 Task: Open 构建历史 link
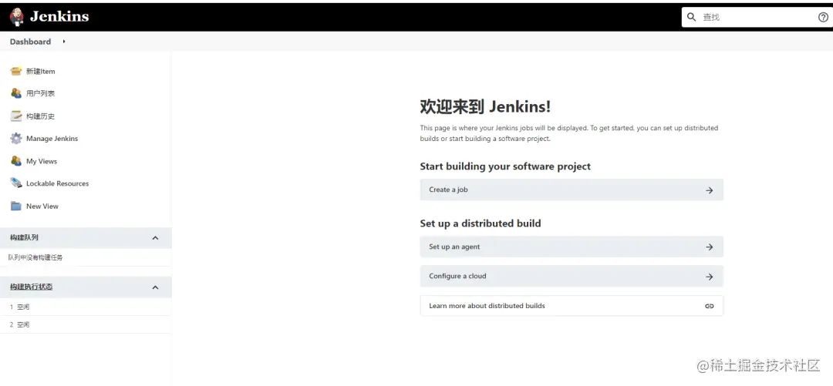[x=40, y=116]
